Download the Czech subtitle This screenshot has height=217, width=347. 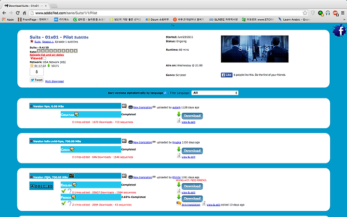[x=192, y=151]
